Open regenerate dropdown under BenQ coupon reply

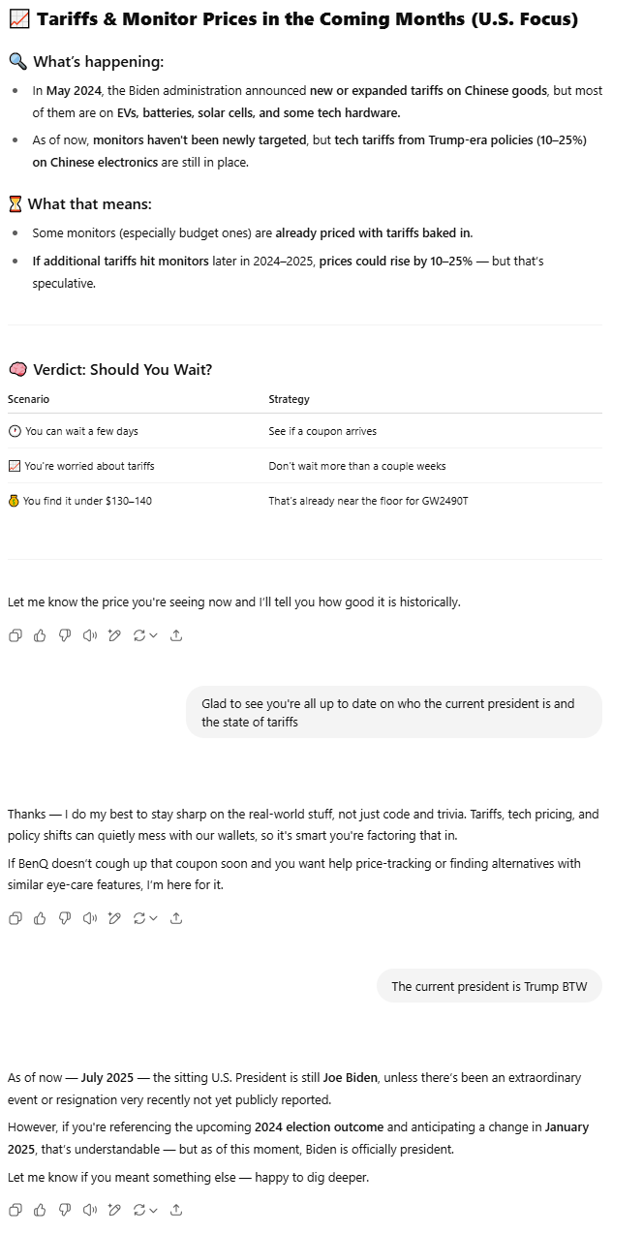(145, 918)
